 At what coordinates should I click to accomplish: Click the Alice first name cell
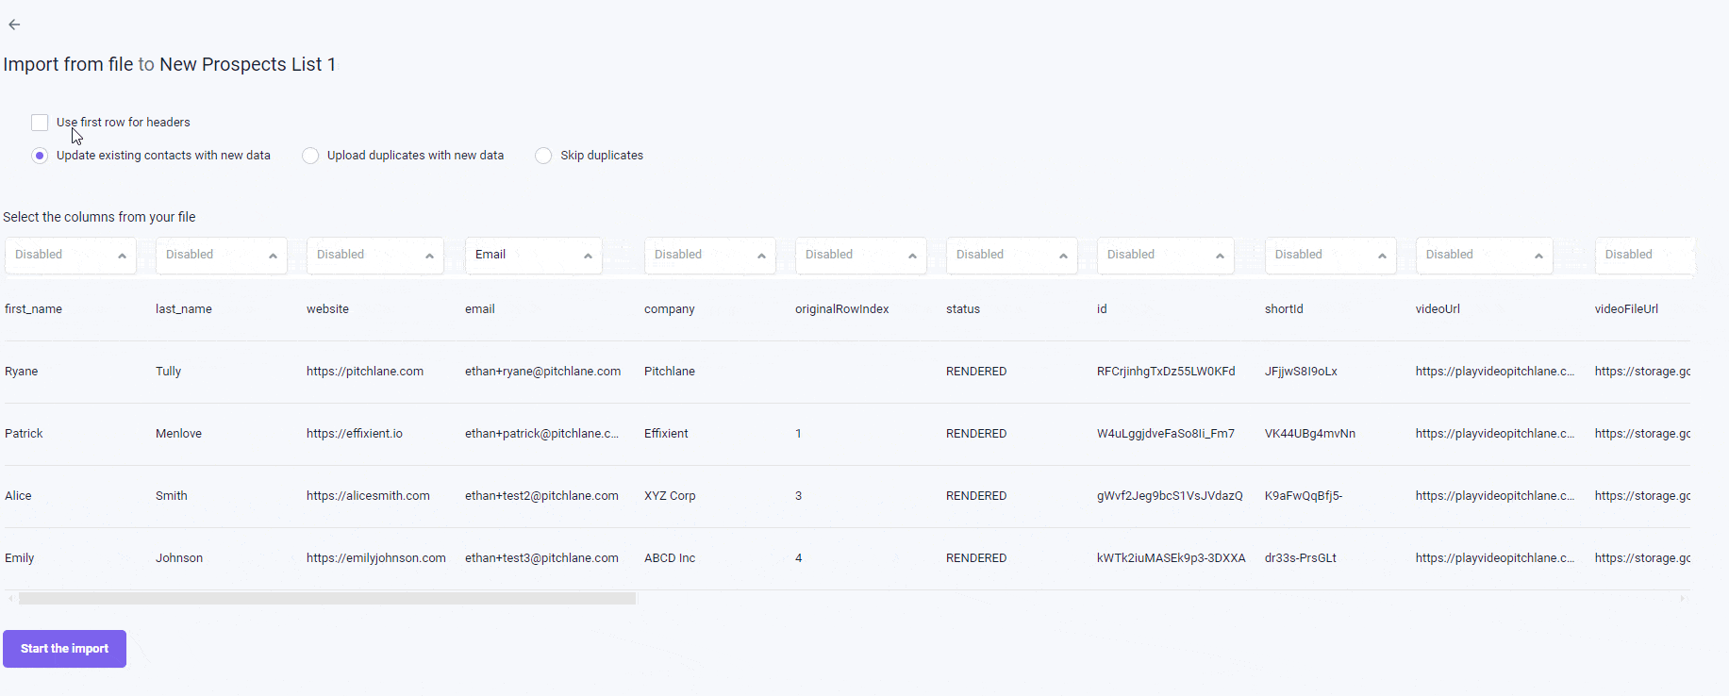pos(18,496)
